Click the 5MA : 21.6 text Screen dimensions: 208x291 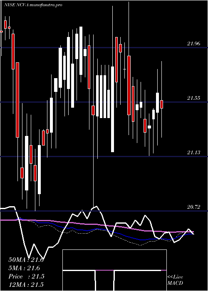pos(24,268)
